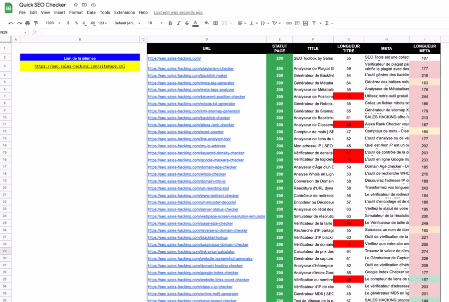Select meta length cell 107

425,58
